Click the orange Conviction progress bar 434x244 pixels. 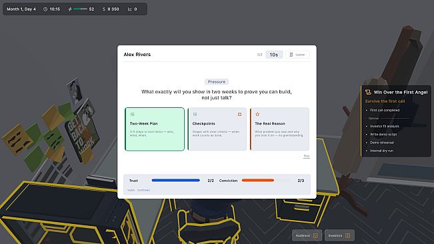258,181
